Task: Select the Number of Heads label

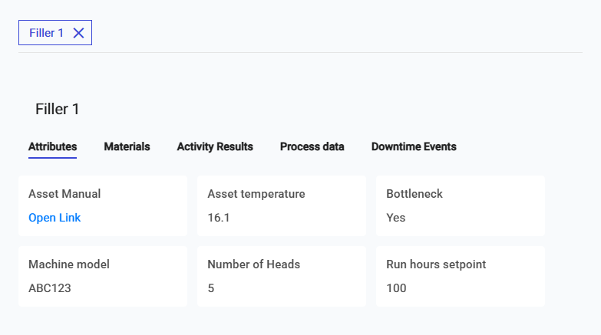Action: pyautogui.click(x=253, y=264)
